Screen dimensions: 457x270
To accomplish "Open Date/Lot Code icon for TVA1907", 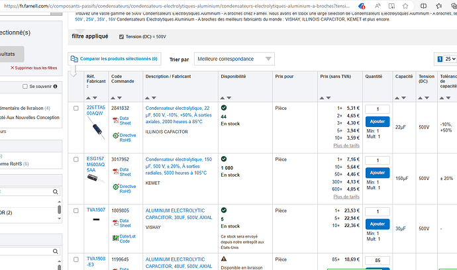I will pyautogui.click(x=116, y=238).
